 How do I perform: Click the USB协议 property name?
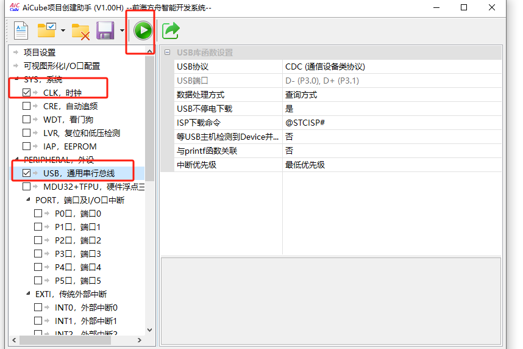pyautogui.click(x=193, y=67)
